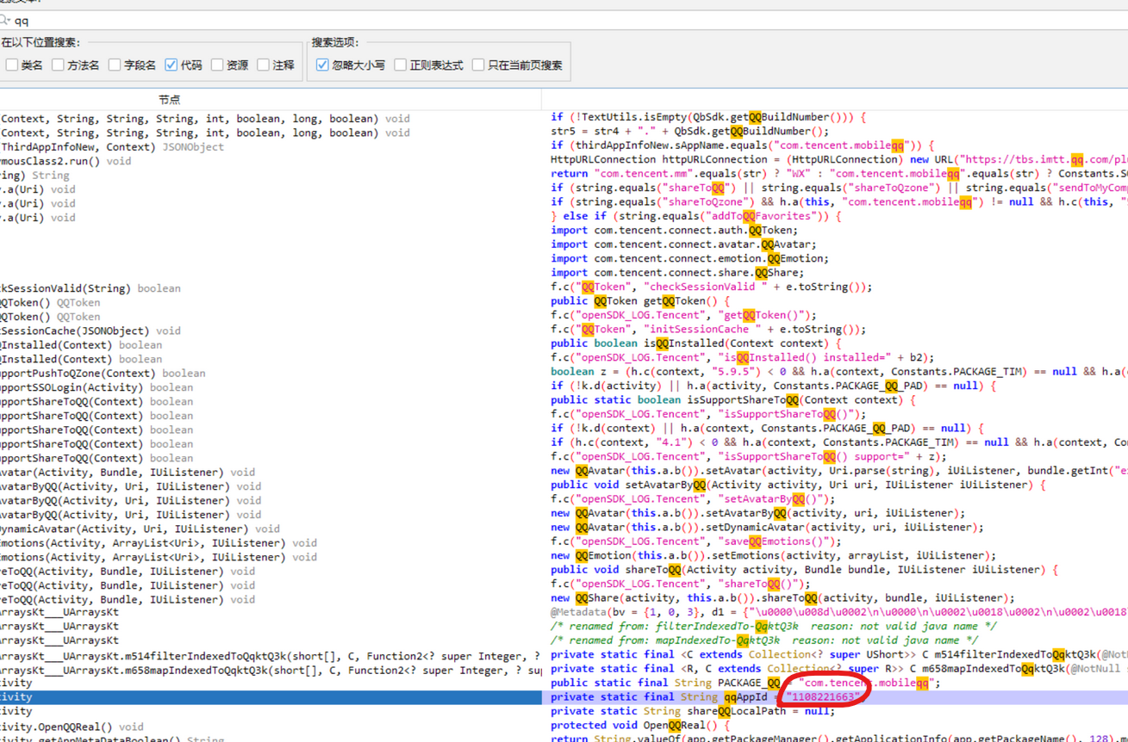Select the PACKAGE_QQ string constant result
1128x742 pixels.
coord(745,683)
